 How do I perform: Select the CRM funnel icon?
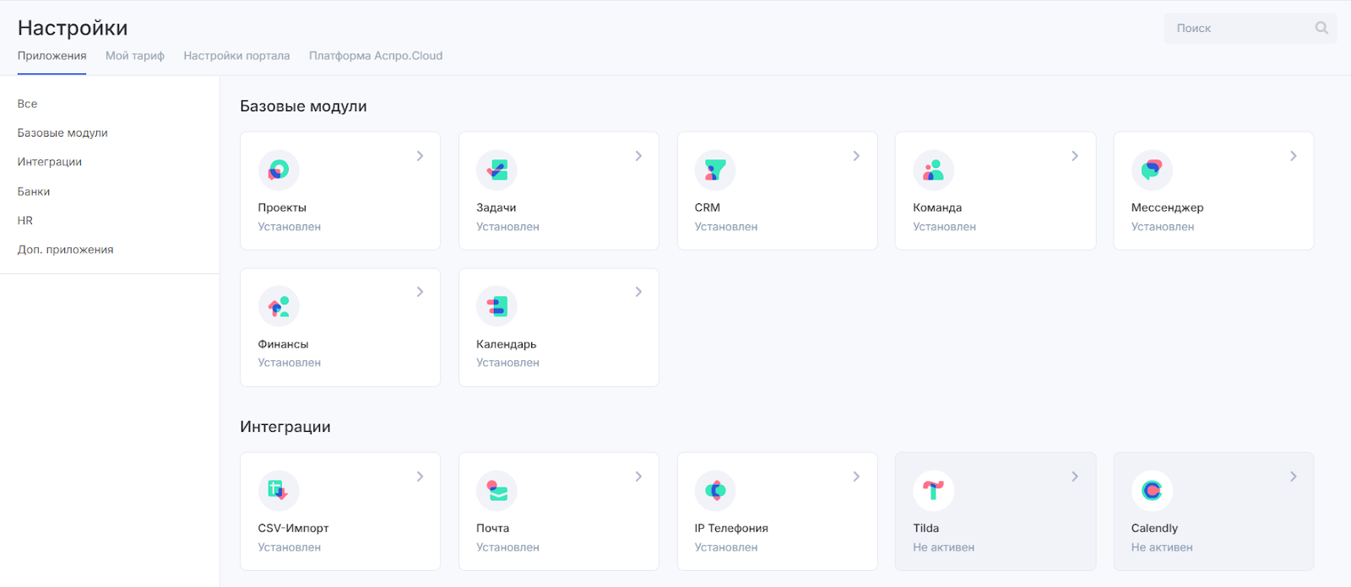point(715,170)
